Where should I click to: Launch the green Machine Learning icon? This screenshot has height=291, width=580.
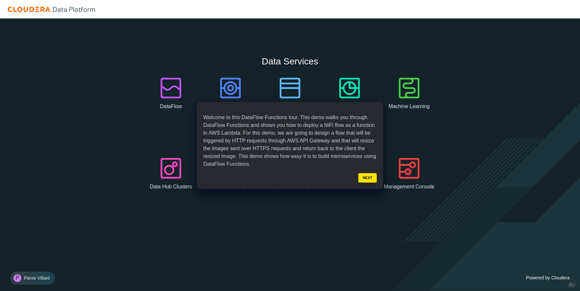click(x=409, y=88)
